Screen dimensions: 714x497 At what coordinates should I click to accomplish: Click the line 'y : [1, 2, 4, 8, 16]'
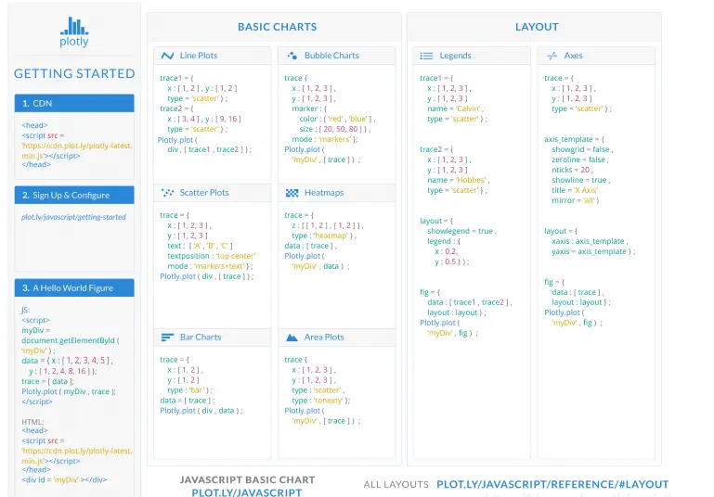point(62,371)
